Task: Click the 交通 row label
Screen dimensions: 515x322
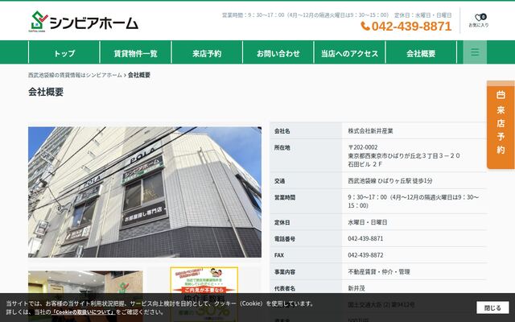Action: [279, 181]
